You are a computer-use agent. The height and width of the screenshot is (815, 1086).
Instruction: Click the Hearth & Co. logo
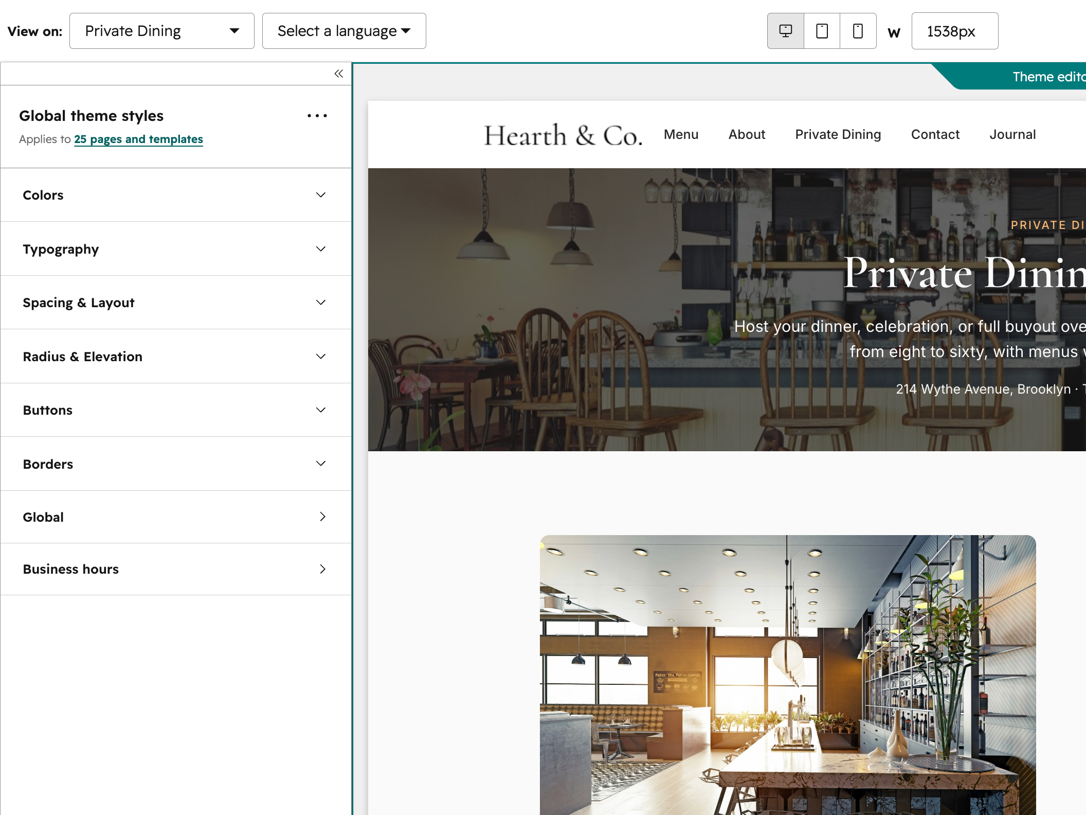(563, 135)
